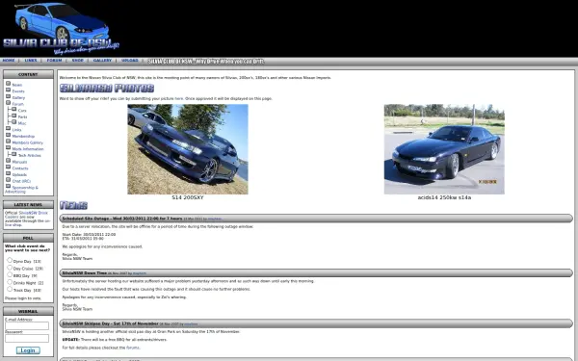Click the SilviaNSW Skidpan Day news heading
Viewport: 578px width, 361px height.
point(110,323)
